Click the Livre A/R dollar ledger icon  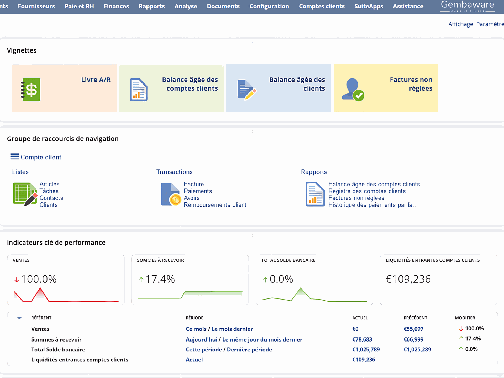click(31, 89)
